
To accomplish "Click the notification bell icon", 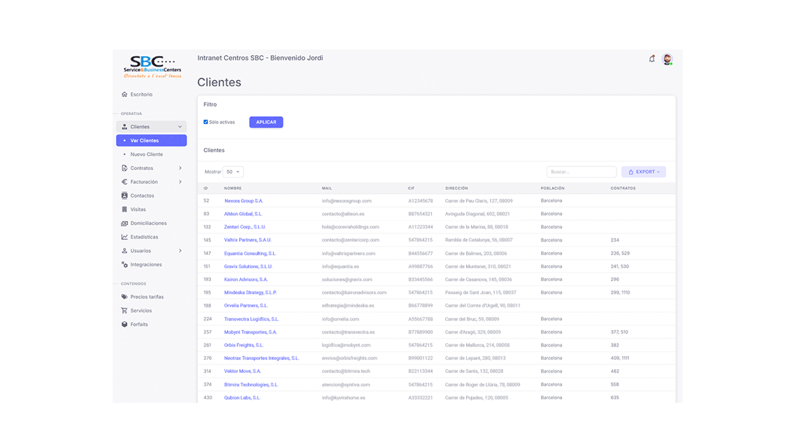I will 652,59.
